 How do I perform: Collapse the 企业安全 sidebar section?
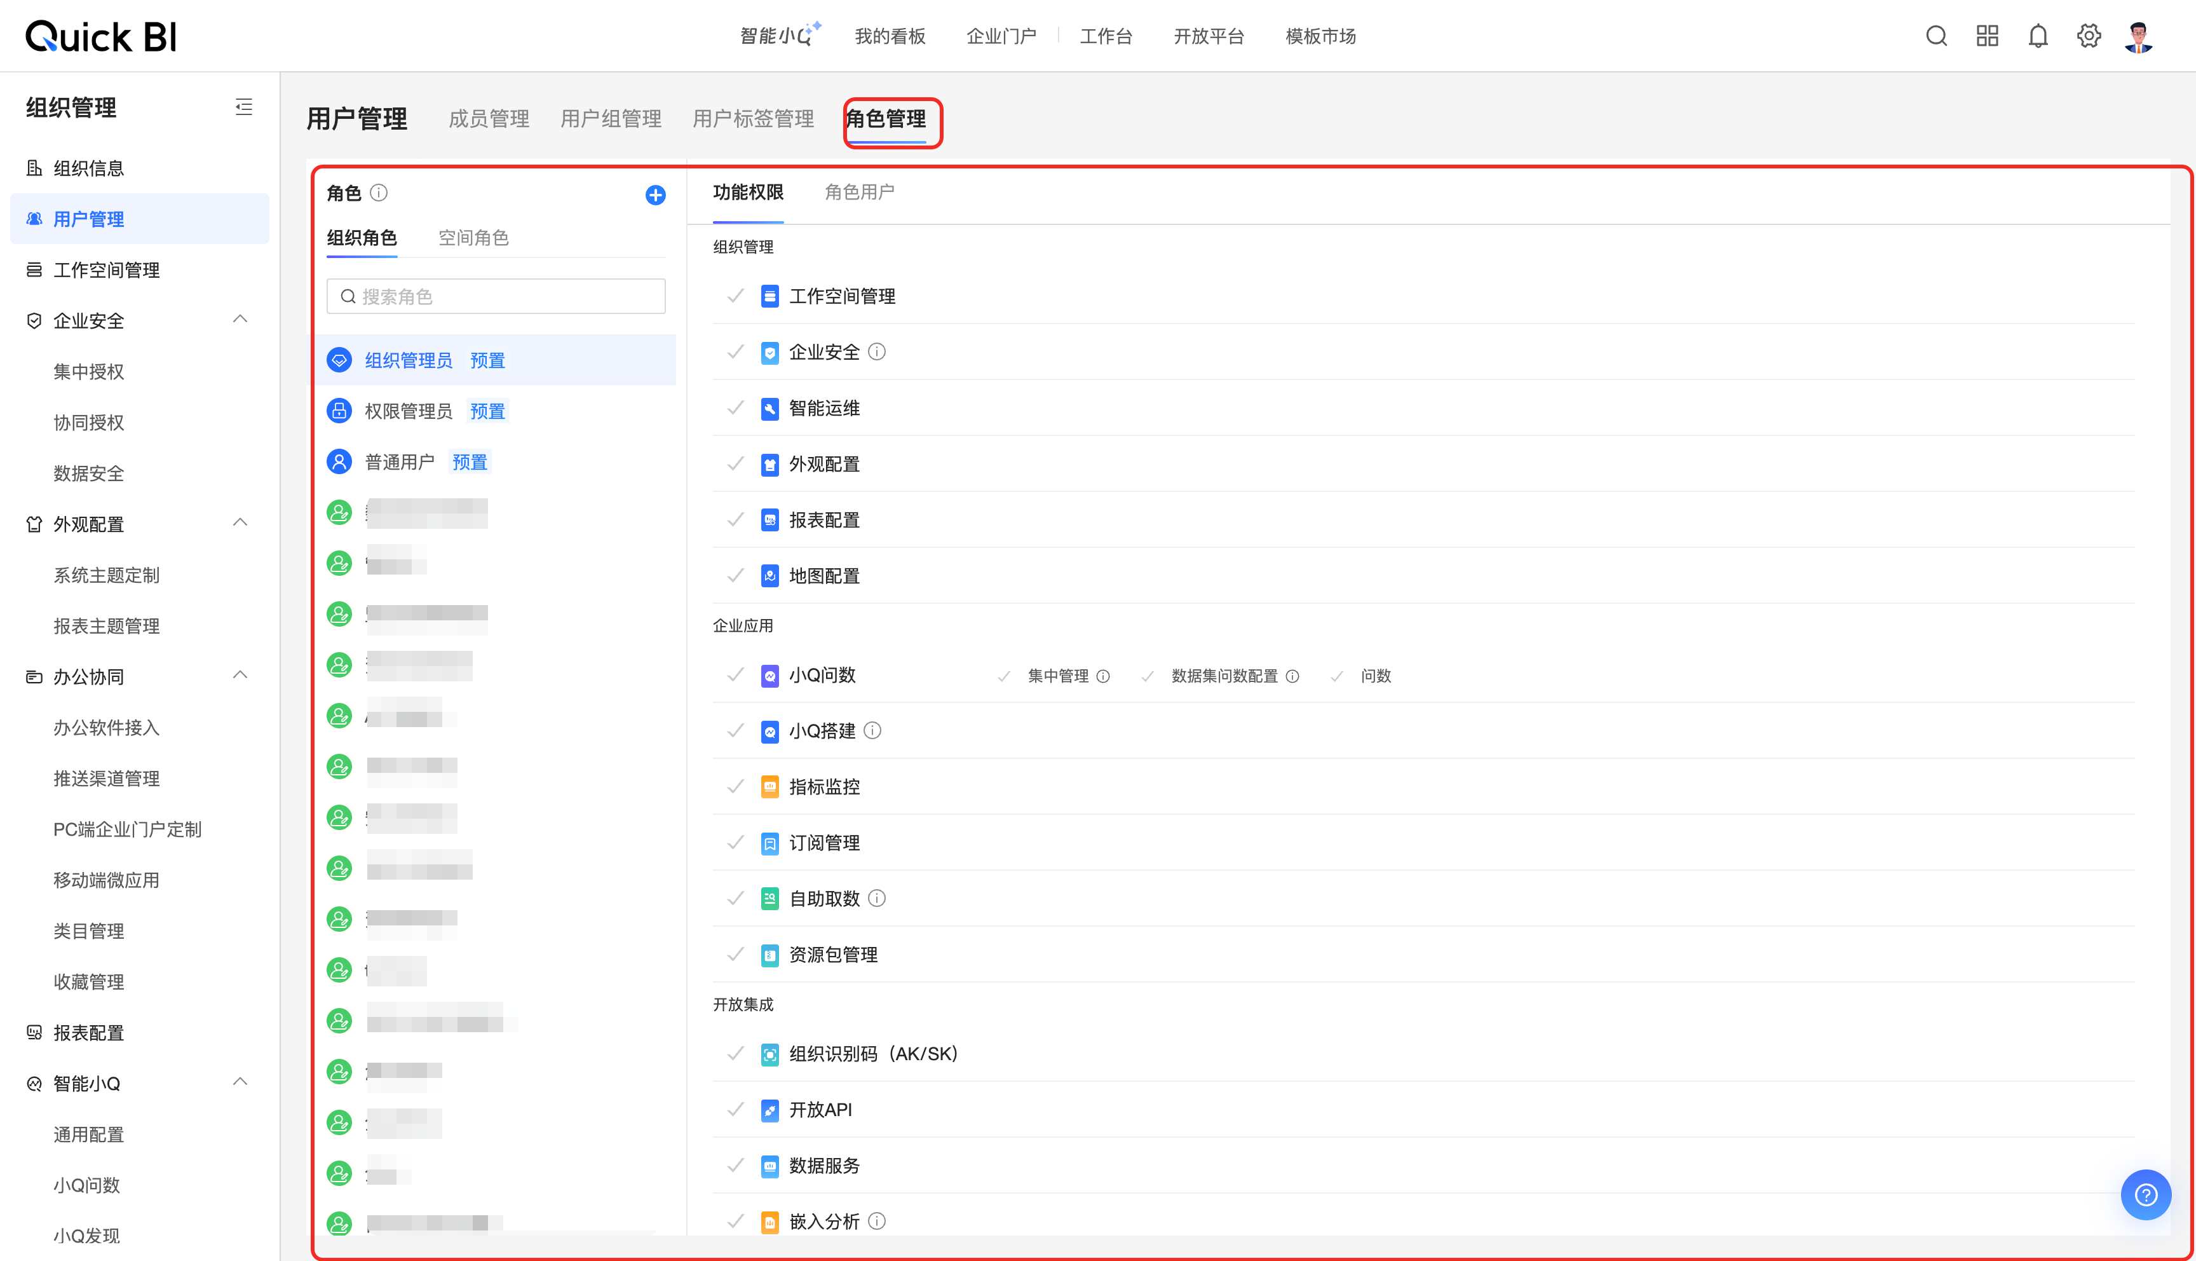pos(241,320)
